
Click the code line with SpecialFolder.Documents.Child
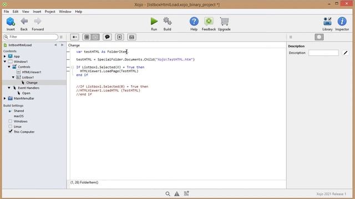[135, 60]
